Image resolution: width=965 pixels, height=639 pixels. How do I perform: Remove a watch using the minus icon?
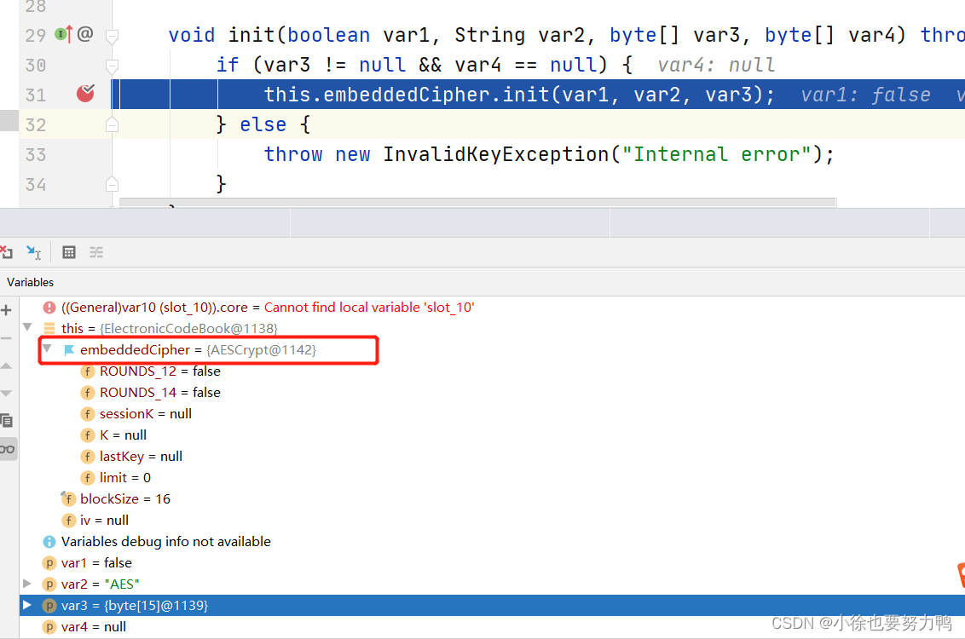tap(5, 339)
